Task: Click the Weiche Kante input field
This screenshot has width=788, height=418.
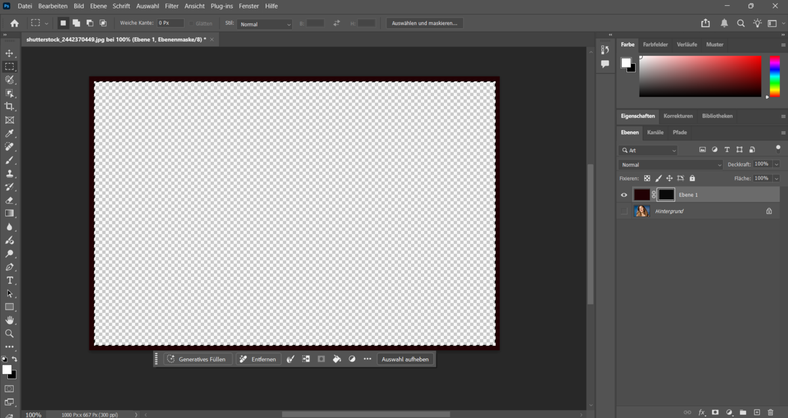Action: (169, 23)
